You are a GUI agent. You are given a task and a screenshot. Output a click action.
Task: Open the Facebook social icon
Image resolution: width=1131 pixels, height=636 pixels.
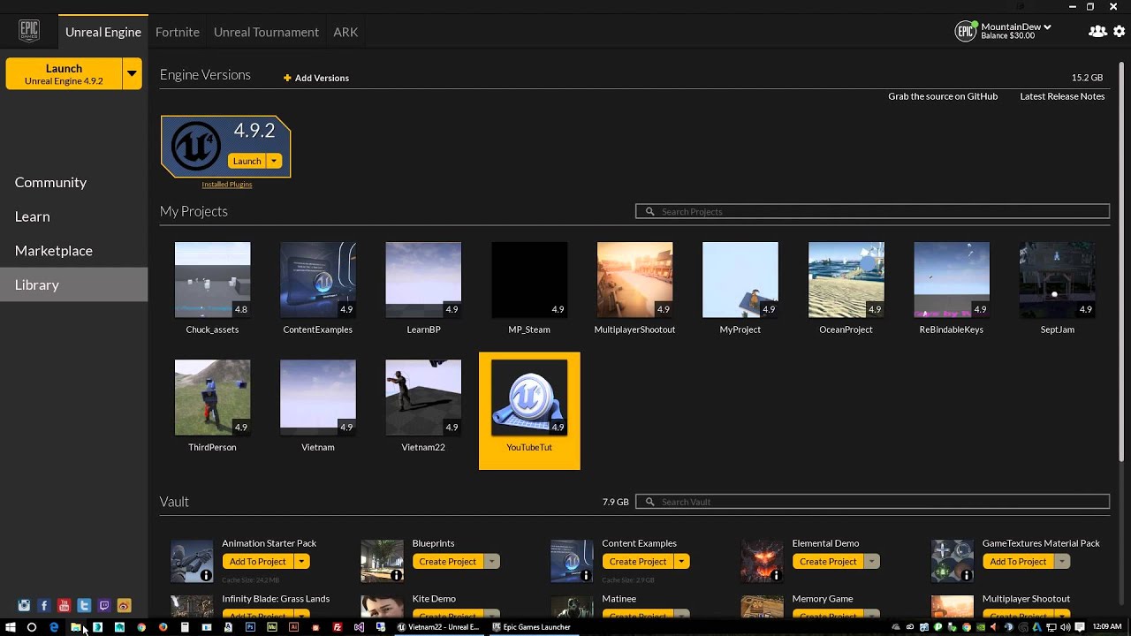(44, 606)
